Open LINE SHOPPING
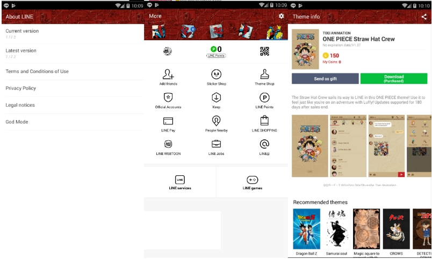 click(x=264, y=124)
